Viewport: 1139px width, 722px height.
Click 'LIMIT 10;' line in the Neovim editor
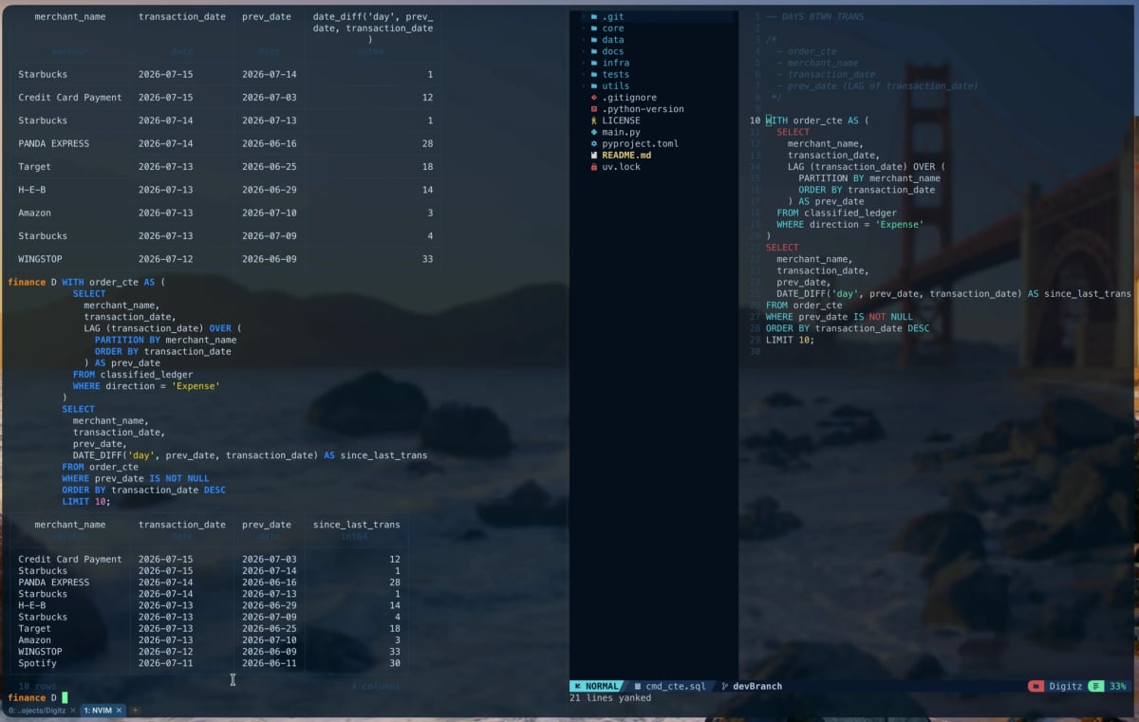[790, 340]
